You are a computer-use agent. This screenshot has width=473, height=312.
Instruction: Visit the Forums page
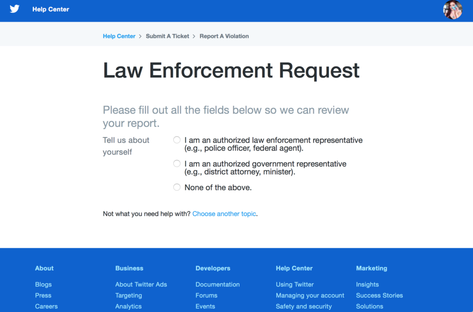point(206,295)
